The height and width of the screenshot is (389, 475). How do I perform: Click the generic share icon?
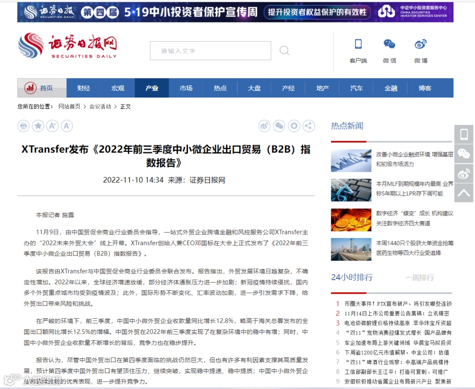308,126
